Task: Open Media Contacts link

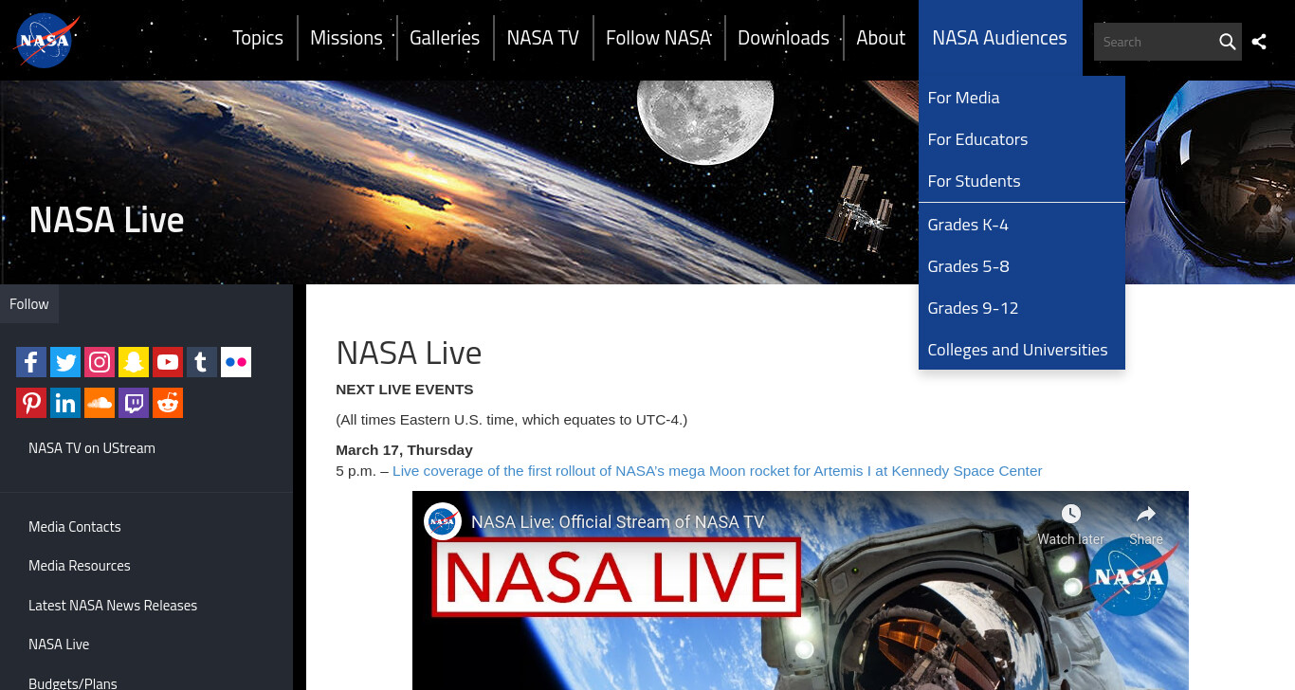Action: (75, 527)
